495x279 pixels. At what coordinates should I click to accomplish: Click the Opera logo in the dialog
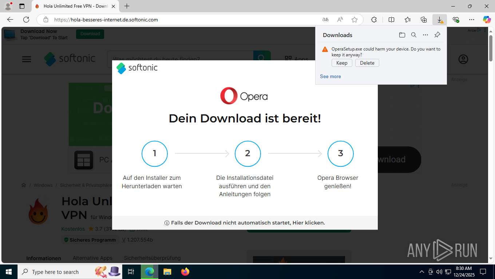point(244,96)
